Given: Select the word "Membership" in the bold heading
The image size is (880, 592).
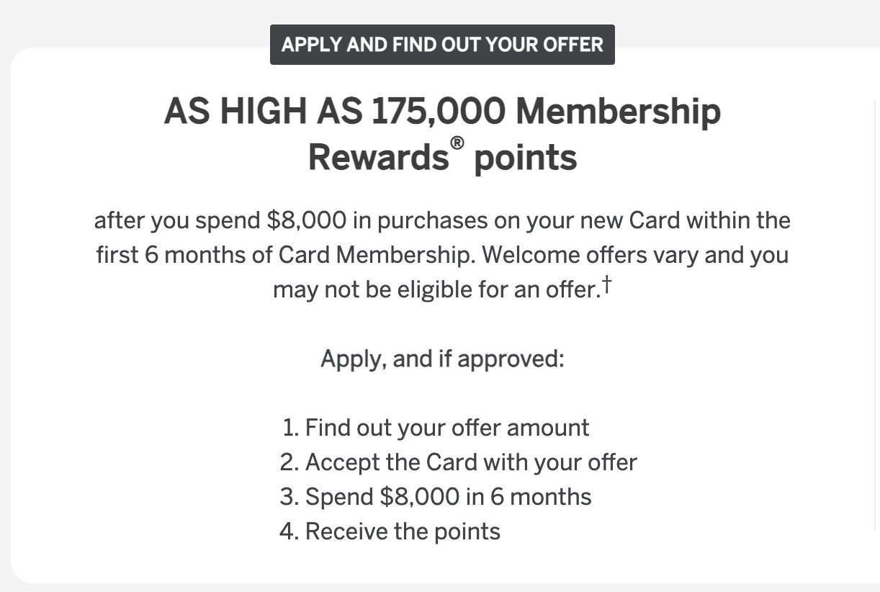Looking at the screenshot, I should (x=619, y=112).
